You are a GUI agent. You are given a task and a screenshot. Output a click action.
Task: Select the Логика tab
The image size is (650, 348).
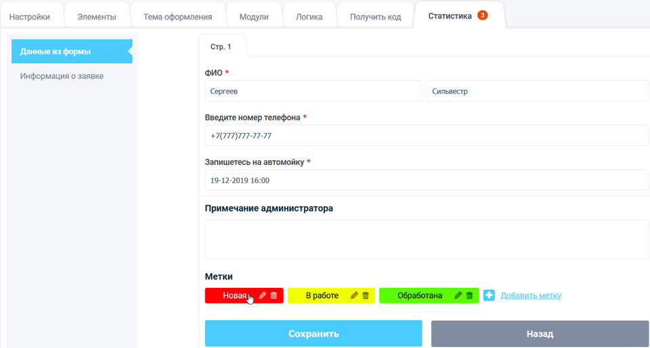(x=309, y=17)
